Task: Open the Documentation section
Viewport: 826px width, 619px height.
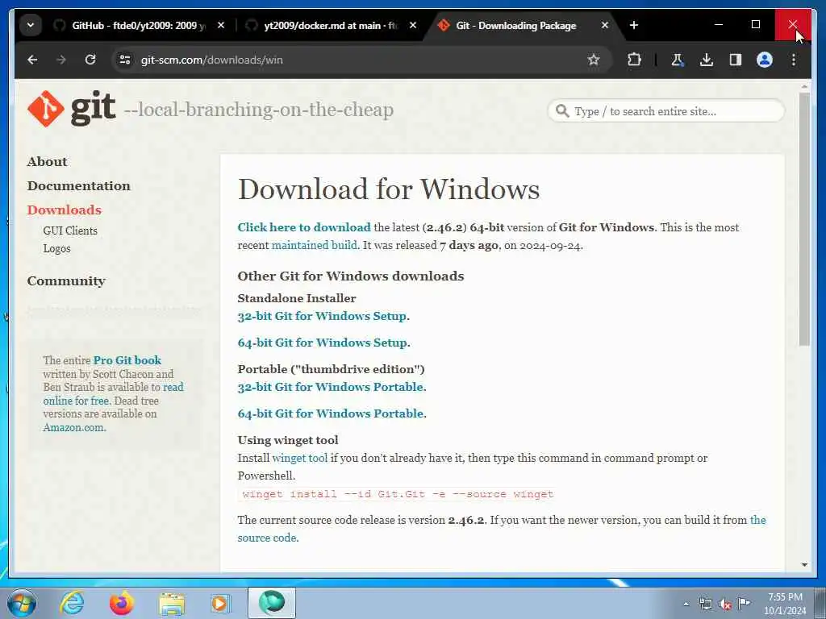Action: coord(78,186)
